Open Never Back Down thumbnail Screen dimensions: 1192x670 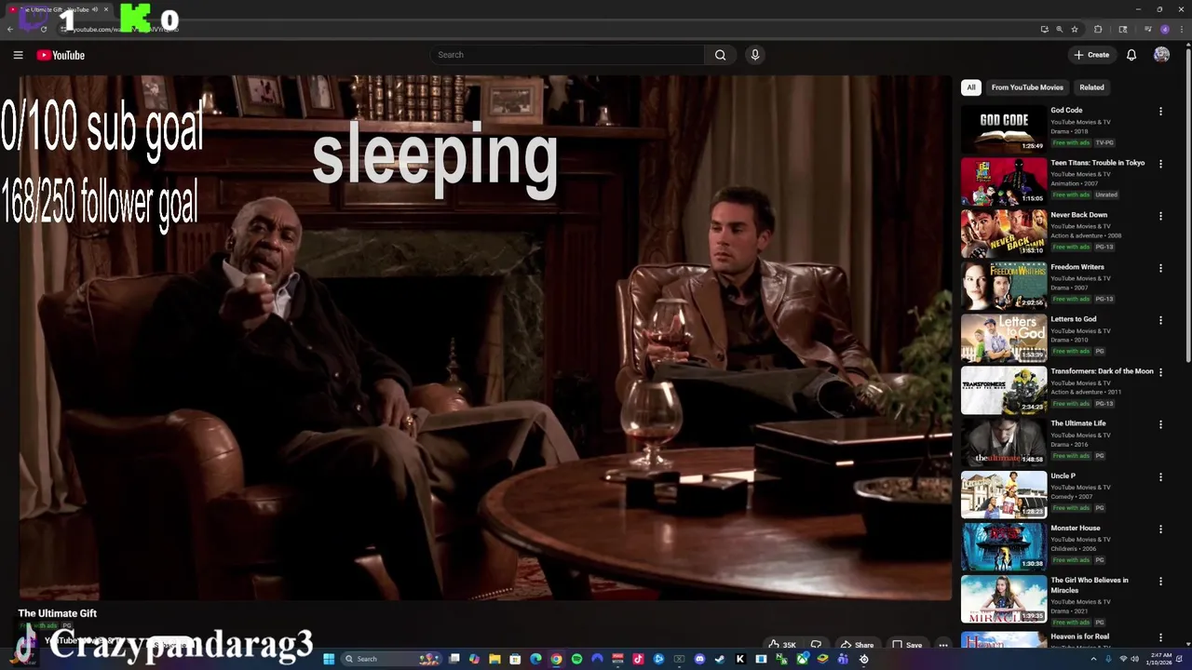pos(1004,234)
